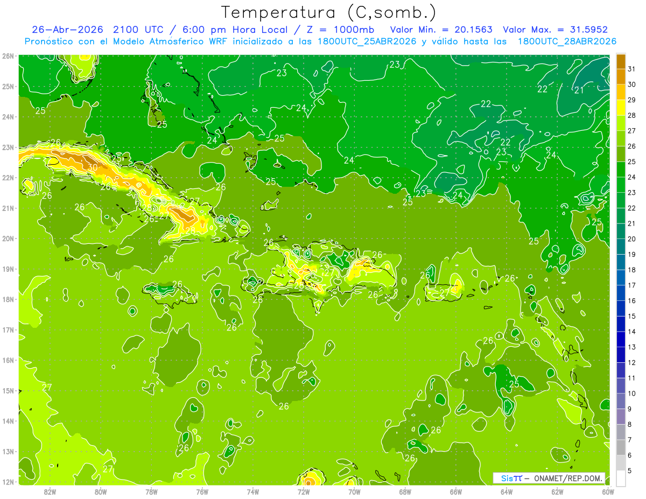Click the Temperatura (C,somb.) chart title

(329, 12)
